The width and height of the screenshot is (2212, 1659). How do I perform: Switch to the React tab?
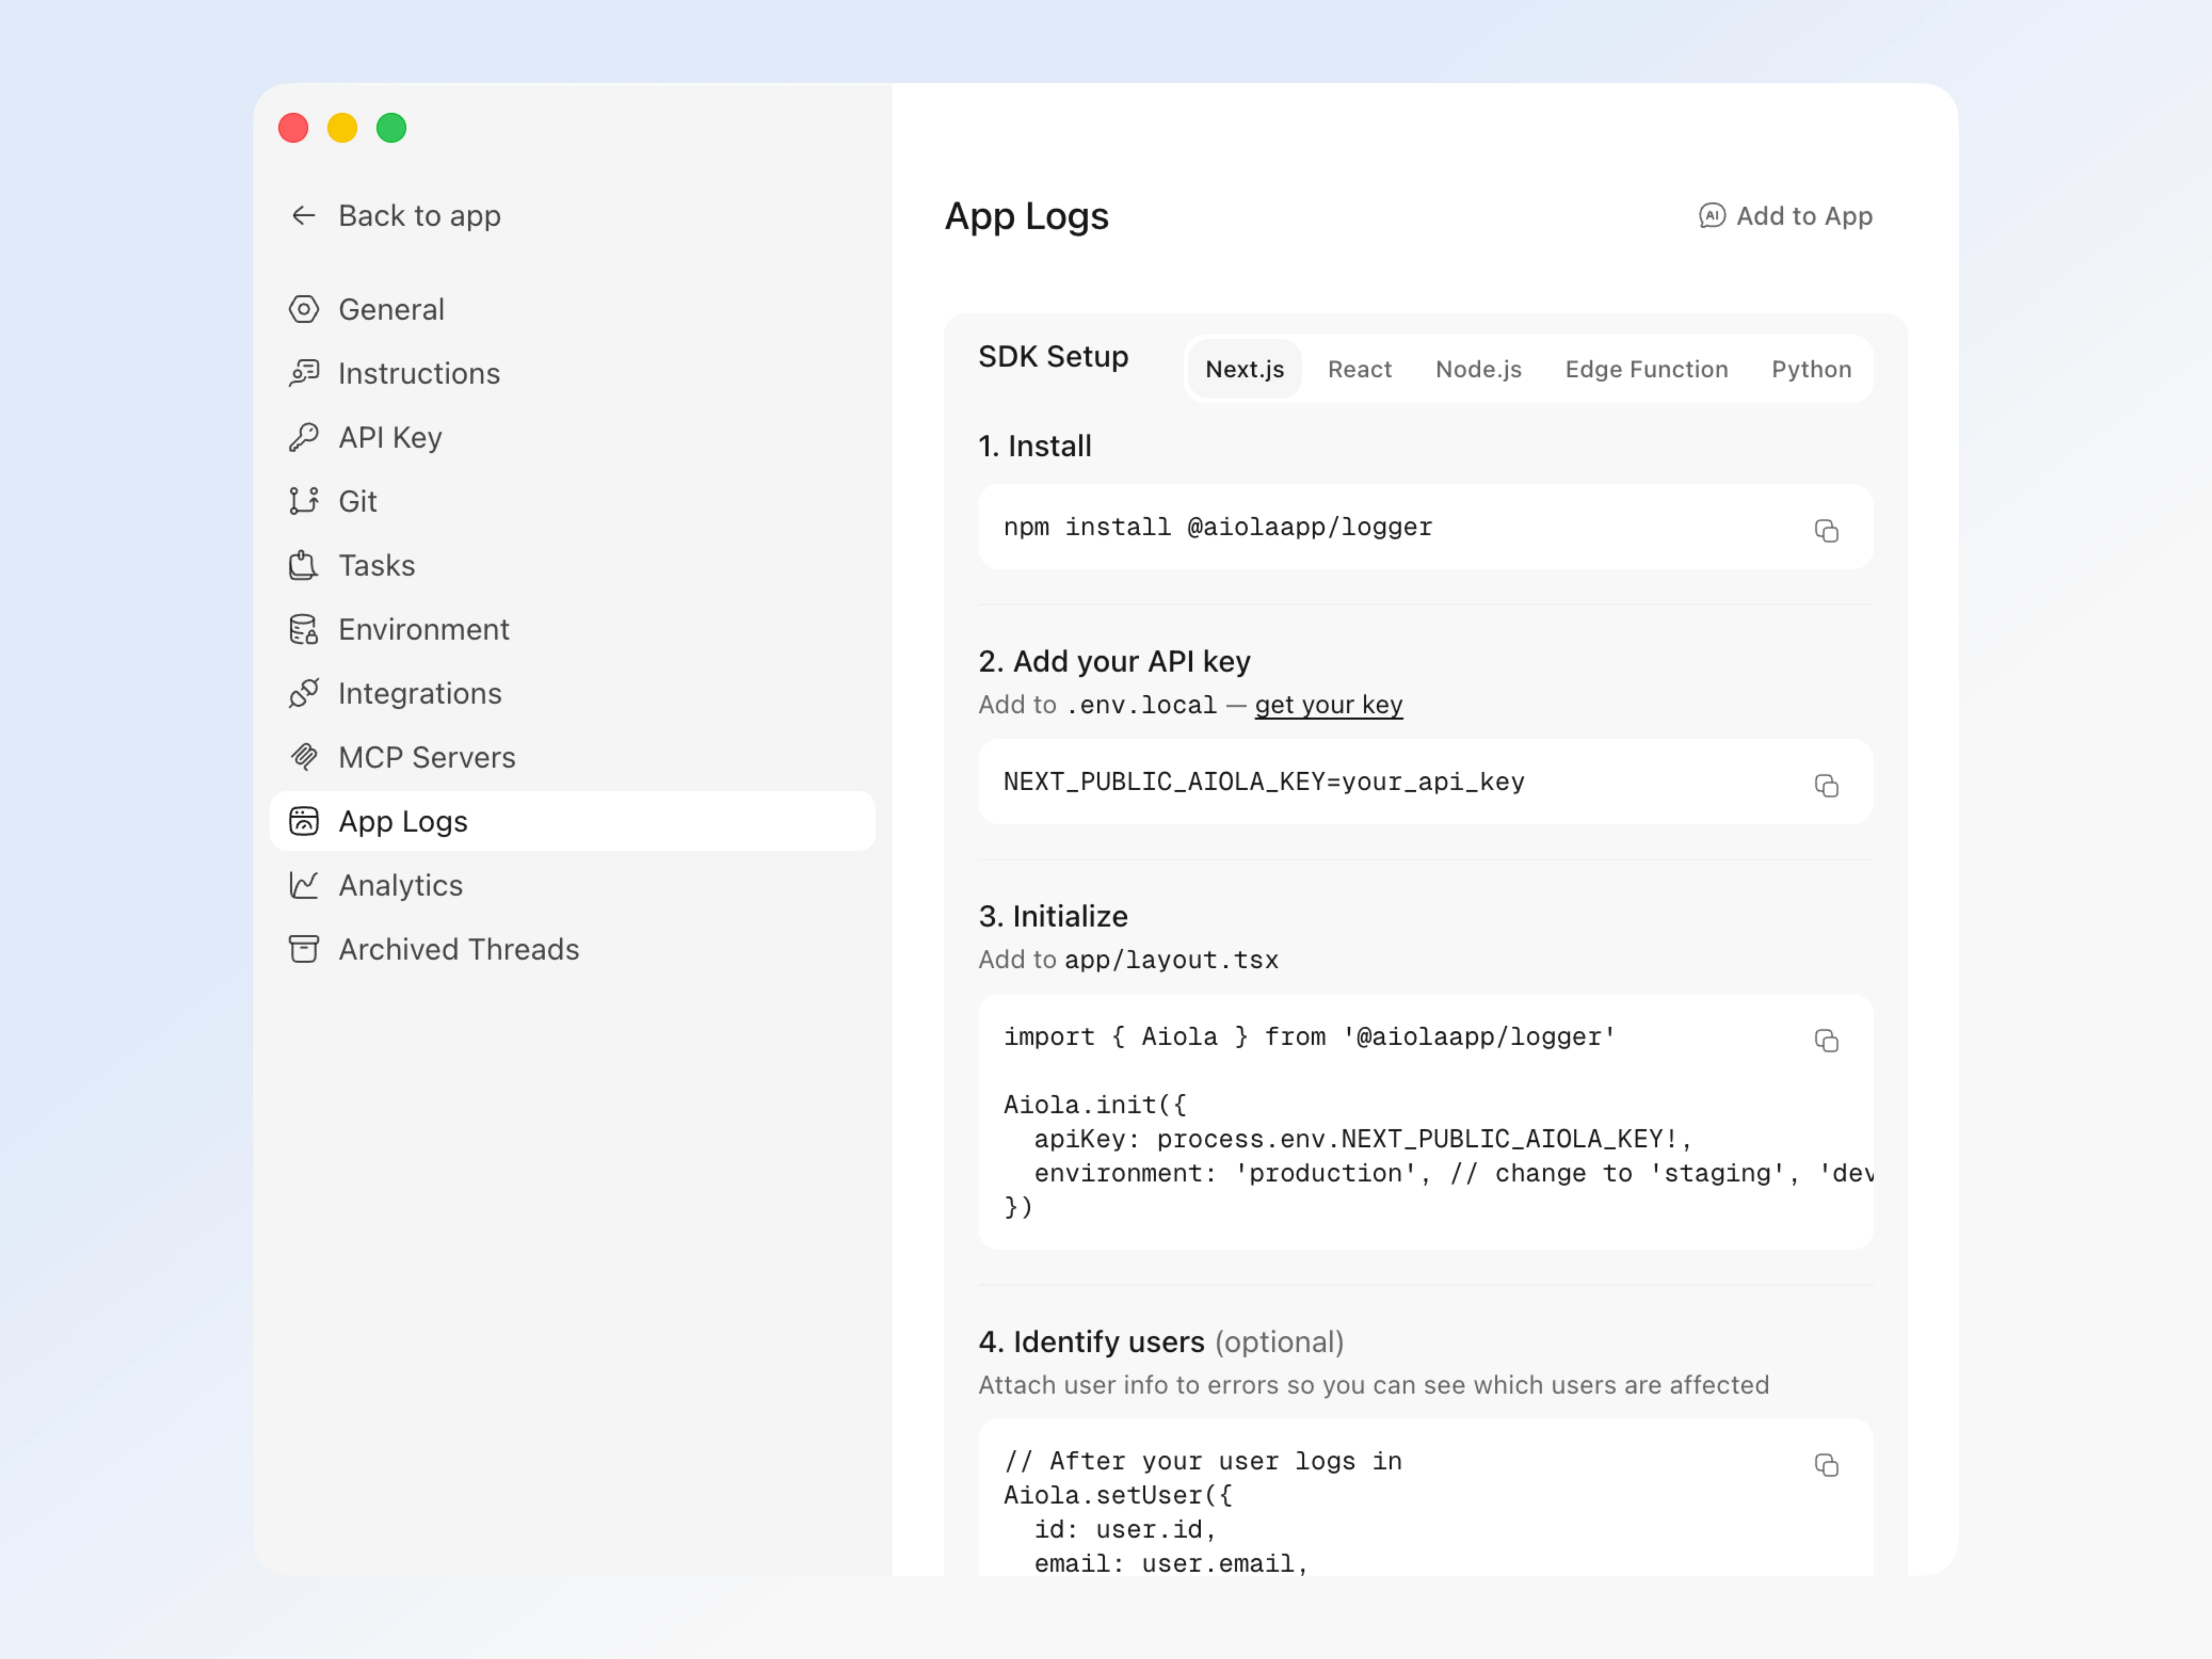[1360, 370]
